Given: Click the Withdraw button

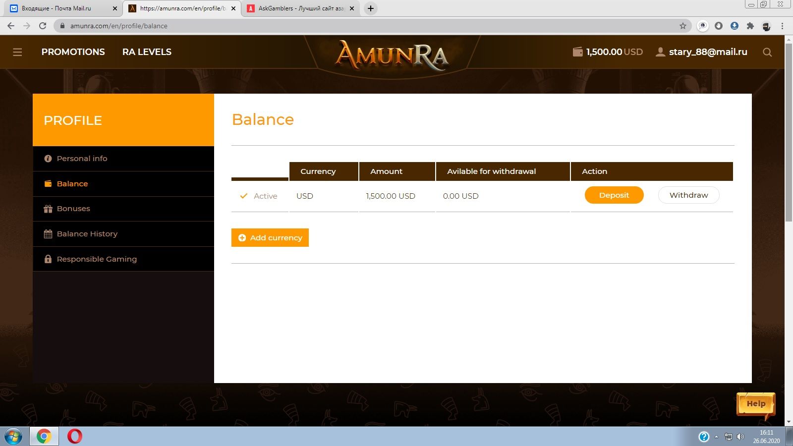Looking at the screenshot, I should click(688, 195).
